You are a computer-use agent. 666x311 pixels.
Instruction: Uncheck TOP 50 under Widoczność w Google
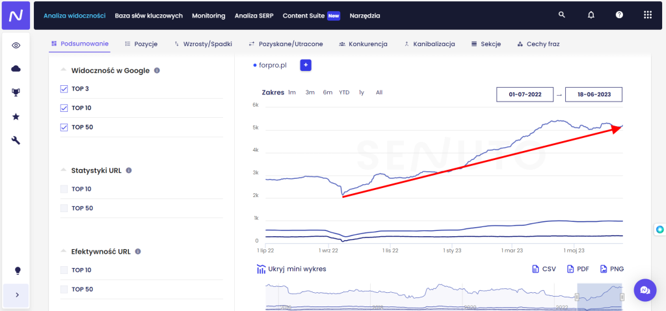point(64,127)
